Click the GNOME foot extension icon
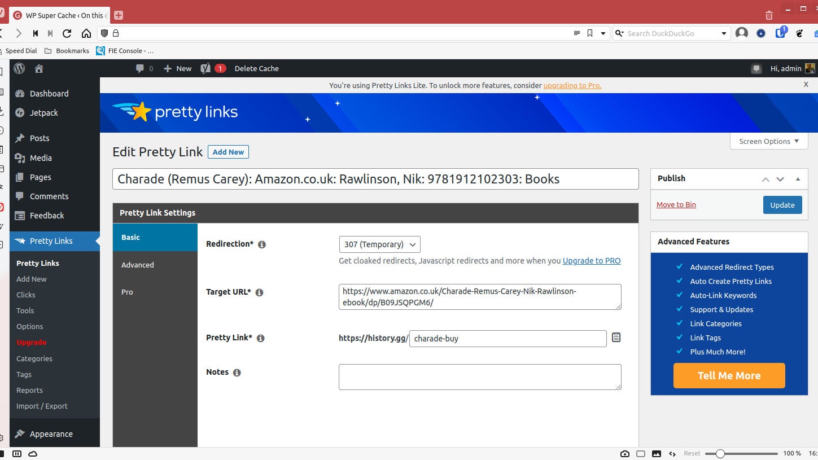The height and width of the screenshot is (460, 818). coord(799,33)
